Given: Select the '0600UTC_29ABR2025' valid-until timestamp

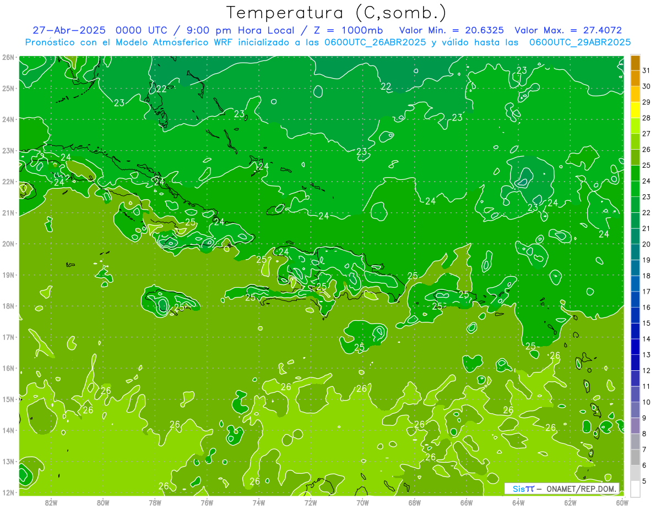Looking at the screenshot, I should click(580, 42).
